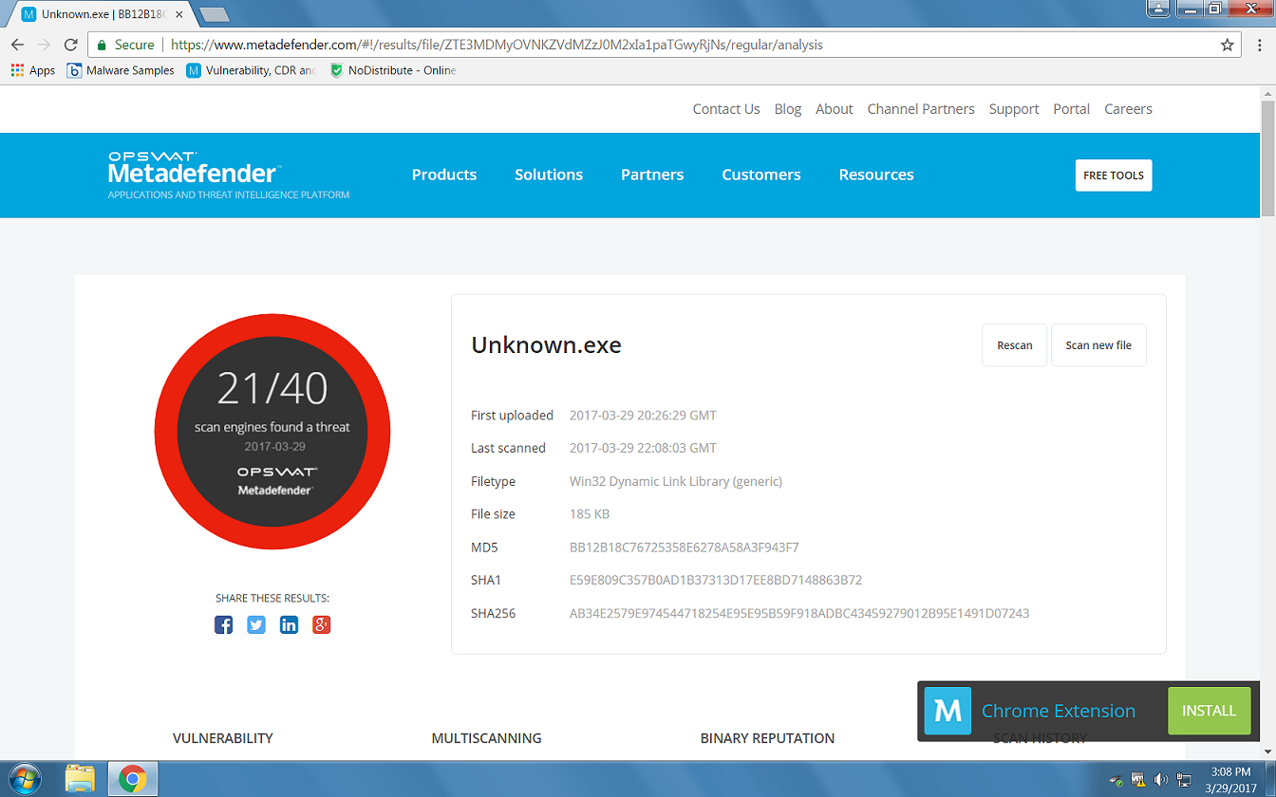Reload the page
This screenshot has height=797, width=1276.
(x=70, y=45)
